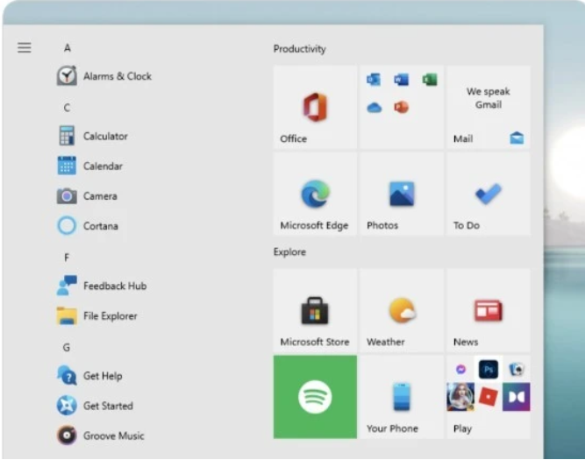Launch Microsoft Edge from the tiles
This screenshot has width=585, height=460.
click(x=315, y=195)
